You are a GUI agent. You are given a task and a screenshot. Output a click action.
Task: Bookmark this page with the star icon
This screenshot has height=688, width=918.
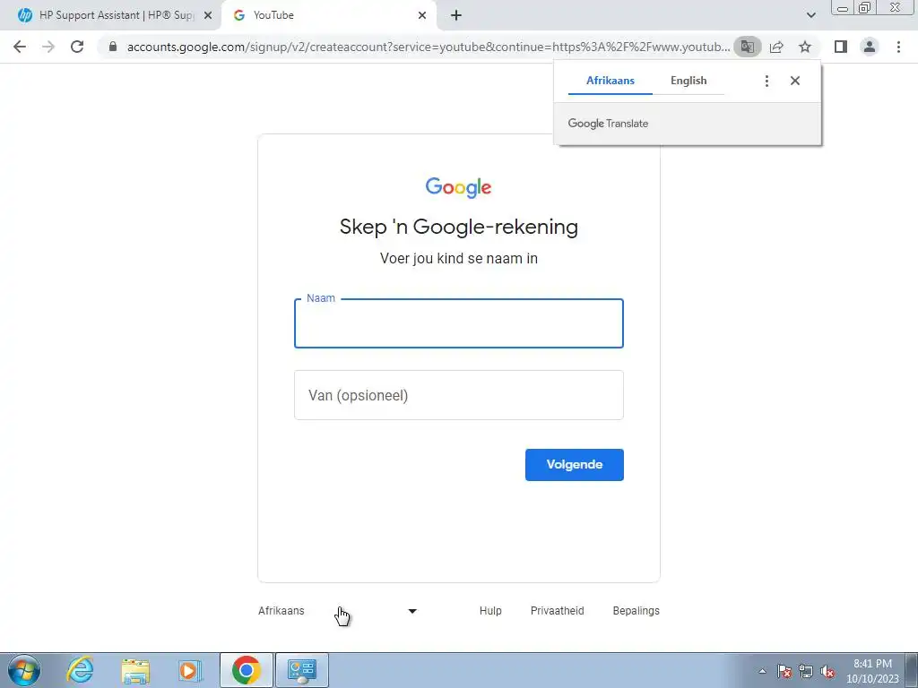pyautogui.click(x=805, y=47)
